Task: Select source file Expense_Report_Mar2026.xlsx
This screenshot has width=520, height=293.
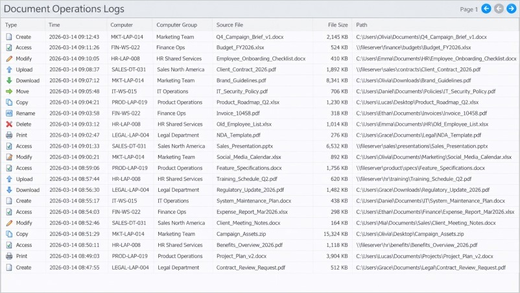Action: click(252, 212)
